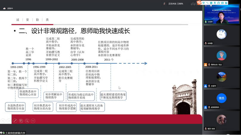
Task: Click the Sogou microphone voice input icon
Action: [214, 3]
